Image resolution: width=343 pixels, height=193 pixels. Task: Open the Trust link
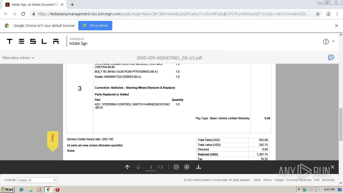click(x=316, y=180)
